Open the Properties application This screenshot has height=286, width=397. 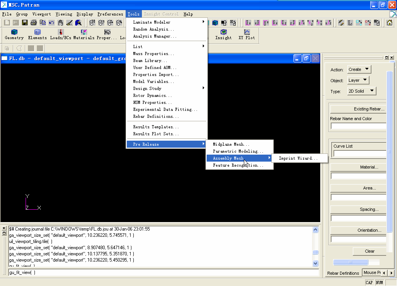click(x=107, y=34)
